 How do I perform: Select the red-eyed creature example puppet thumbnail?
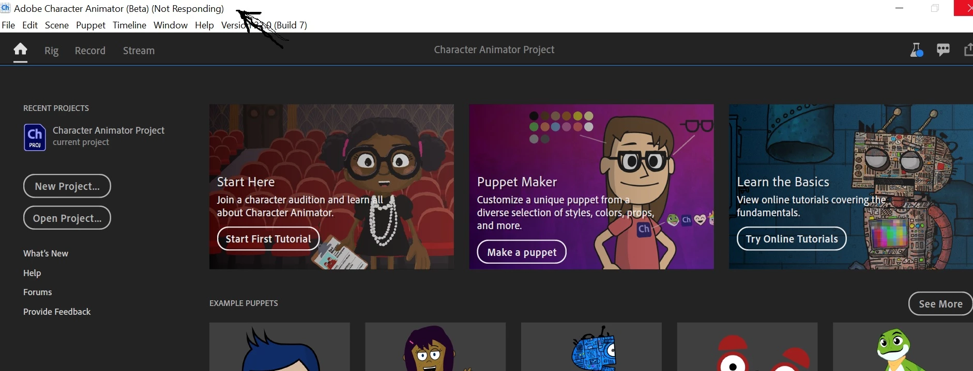747,347
